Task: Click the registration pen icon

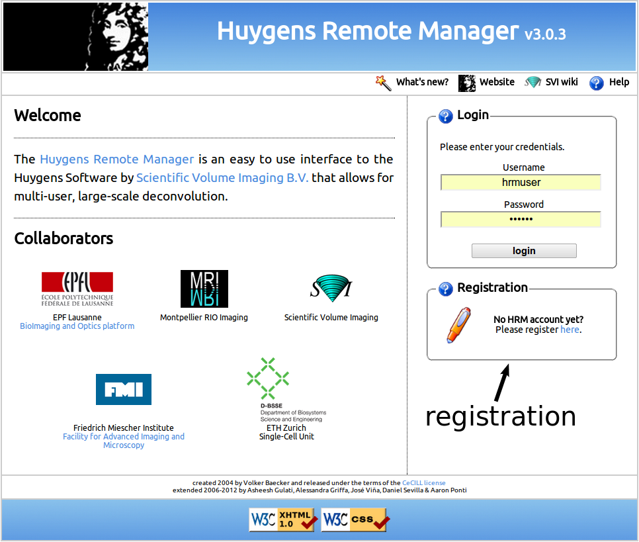Action: (x=458, y=324)
